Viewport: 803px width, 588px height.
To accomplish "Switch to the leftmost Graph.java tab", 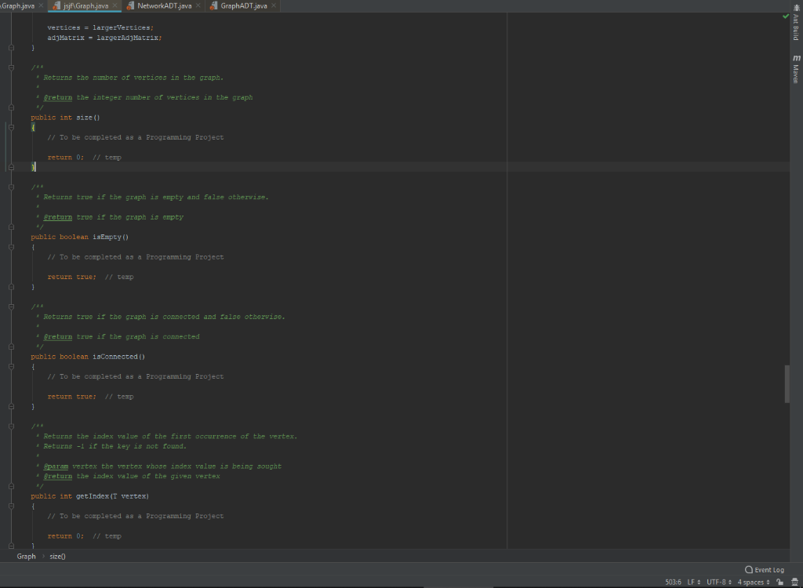I will (17, 5).
